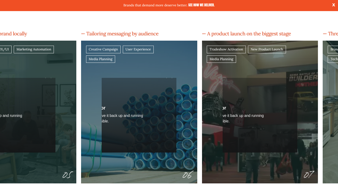Close the orange announcement banner
Viewport: 338px width, 190px height.
click(x=334, y=5)
